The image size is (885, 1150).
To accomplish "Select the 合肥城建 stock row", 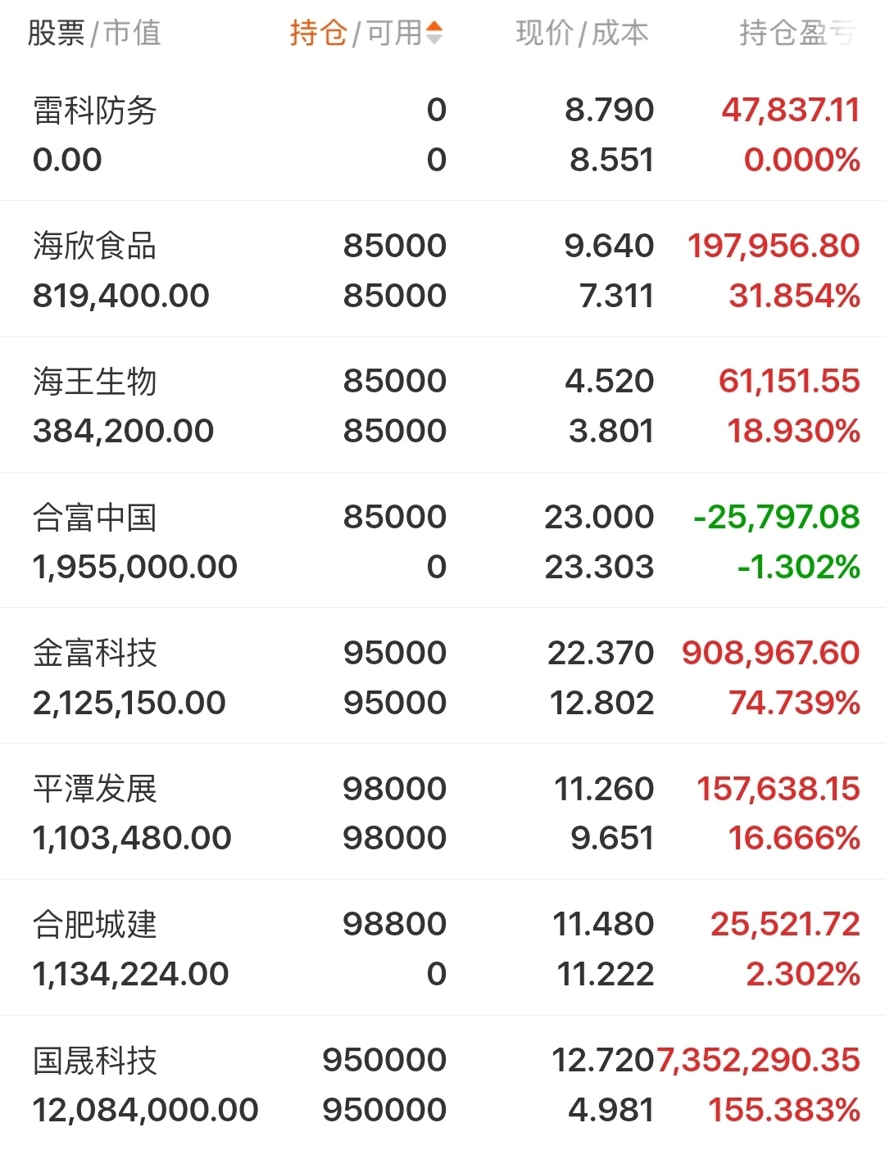I will click(x=94, y=925).
